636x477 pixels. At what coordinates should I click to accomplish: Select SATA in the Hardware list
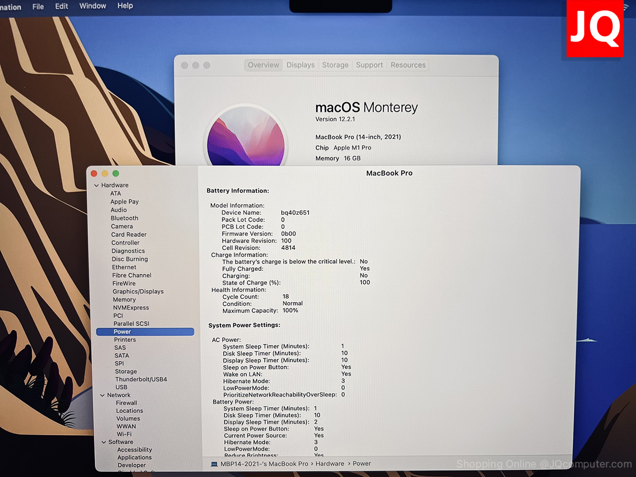click(122, 356)
